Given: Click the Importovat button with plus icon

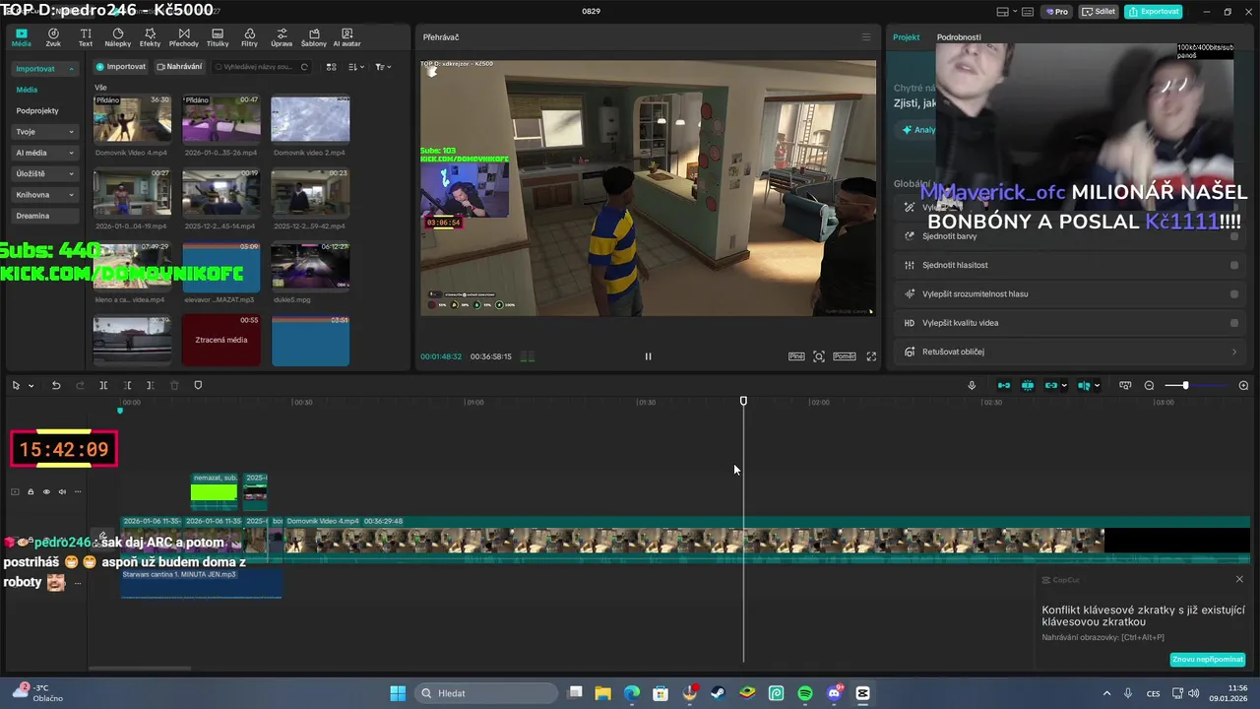Looking at the screenshot, I should click(120, 67).
